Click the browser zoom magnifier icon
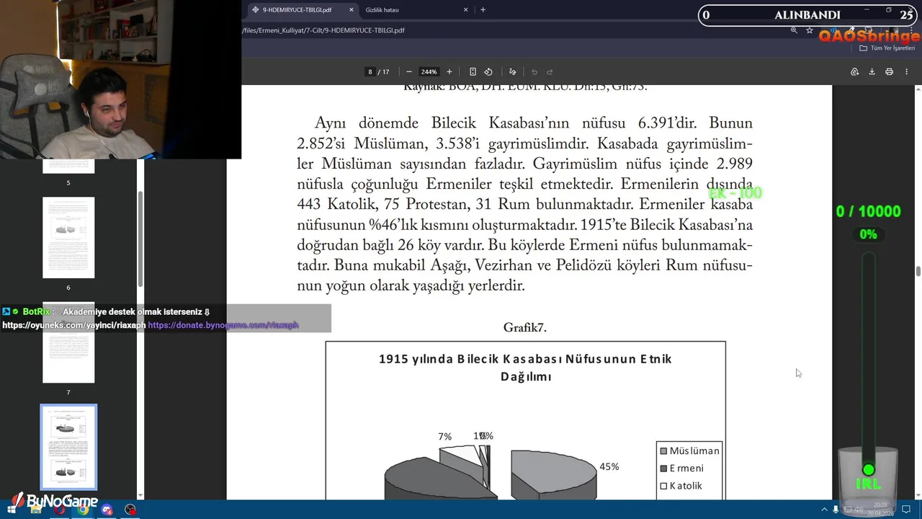The image size is (922, 519). pos(794,30)
